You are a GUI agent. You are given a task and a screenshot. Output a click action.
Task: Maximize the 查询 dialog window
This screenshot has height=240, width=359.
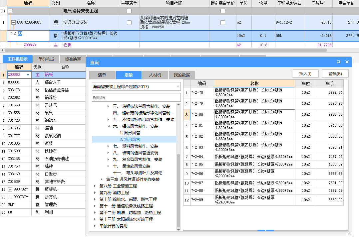click(338, 62)
